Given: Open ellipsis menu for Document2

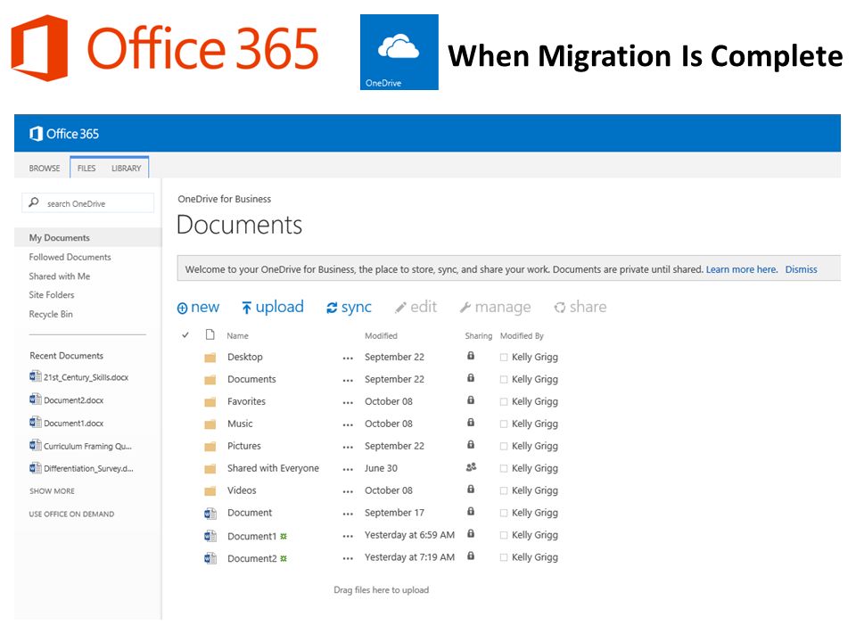Looking at the screenshot, I should [x=348, y=559].
